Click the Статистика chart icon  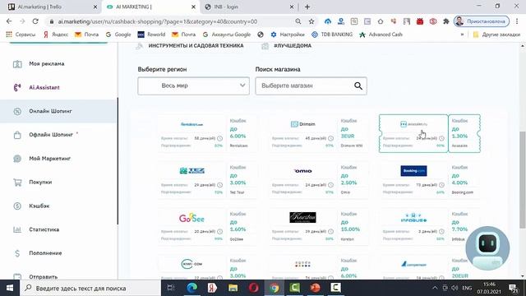[x=17, y=229]
